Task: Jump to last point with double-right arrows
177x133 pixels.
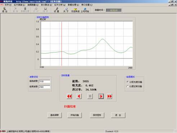Action: point(109,96)
